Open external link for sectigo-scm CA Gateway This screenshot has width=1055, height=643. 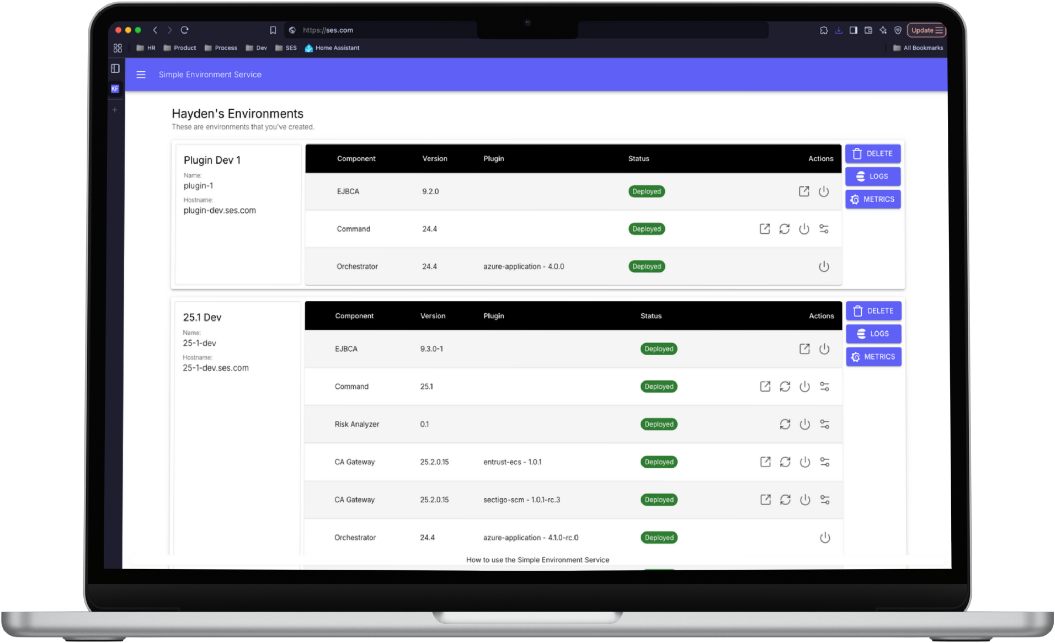click(765, 500)
